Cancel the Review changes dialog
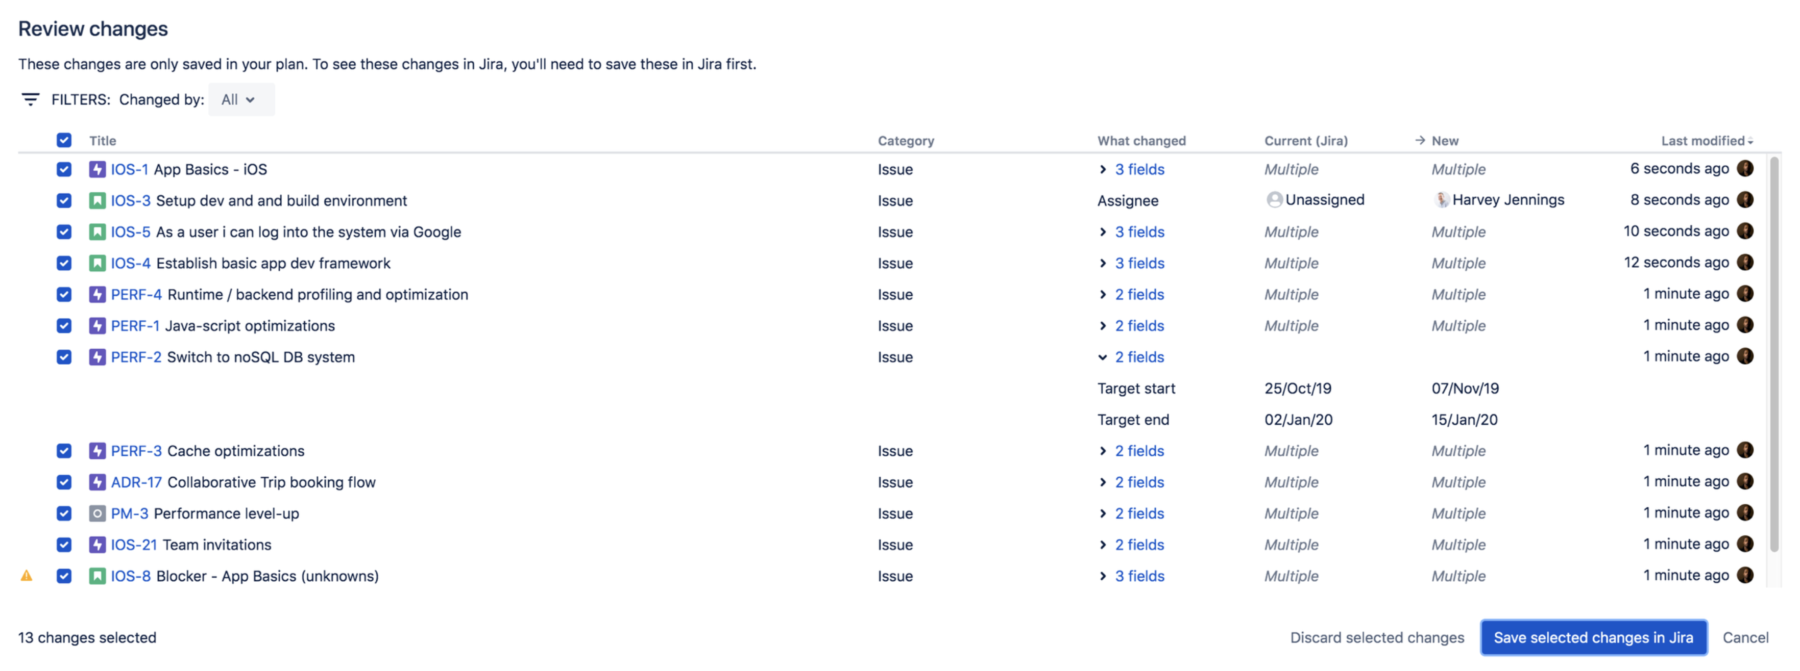This screenshot has height=671, width=1800. point(1745,637)
